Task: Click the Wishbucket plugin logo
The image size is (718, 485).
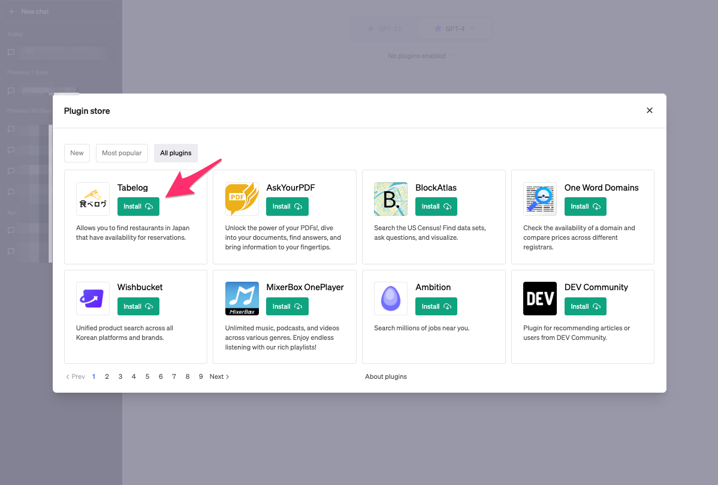Action: pyautogui.click(x=93, y=299)
